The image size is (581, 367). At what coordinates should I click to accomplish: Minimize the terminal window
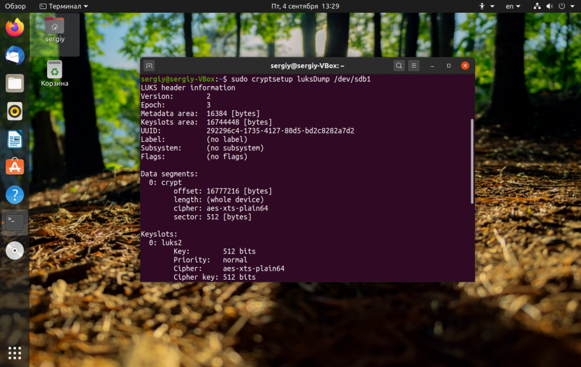coord(432,66)
